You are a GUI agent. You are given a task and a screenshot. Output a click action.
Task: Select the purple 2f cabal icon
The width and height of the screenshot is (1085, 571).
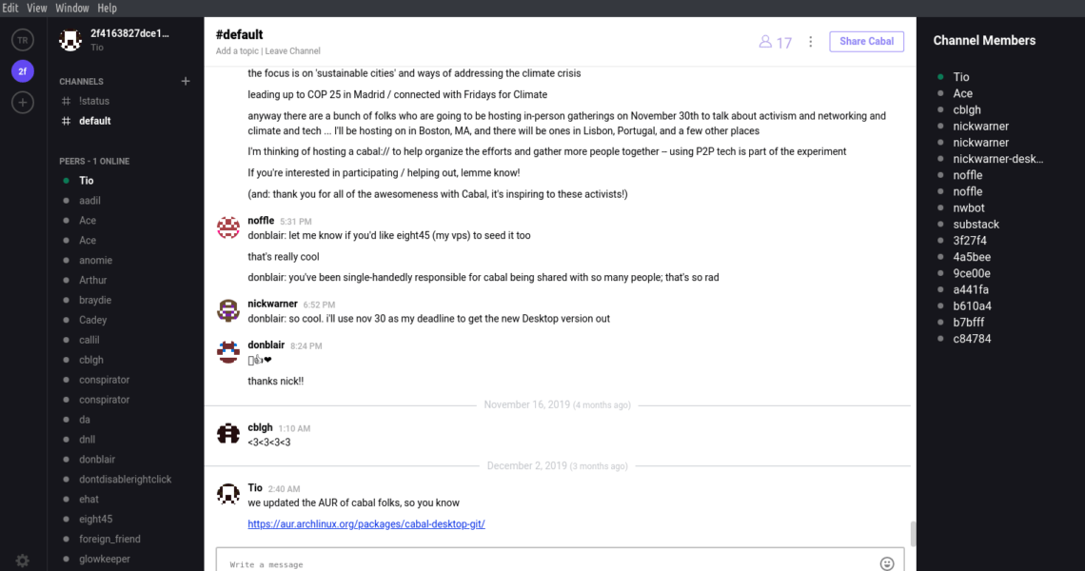[x=23, y=70]
